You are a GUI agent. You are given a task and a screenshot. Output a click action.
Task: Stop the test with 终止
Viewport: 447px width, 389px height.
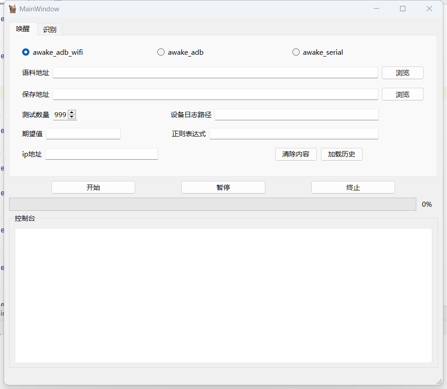point(353,187)
